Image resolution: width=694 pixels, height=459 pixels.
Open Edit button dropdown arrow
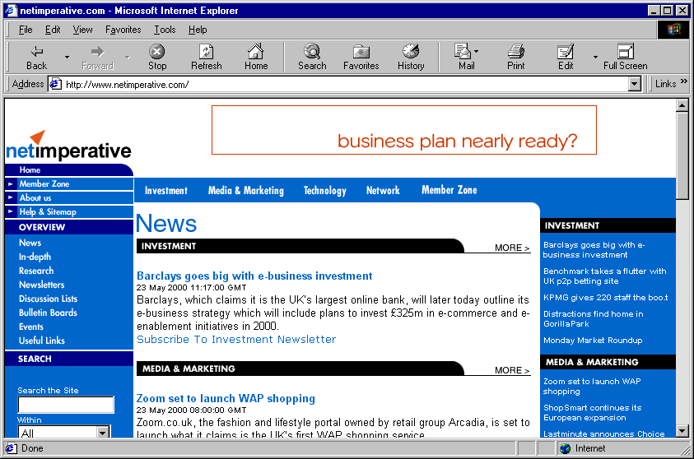click(x=595, y=57)
